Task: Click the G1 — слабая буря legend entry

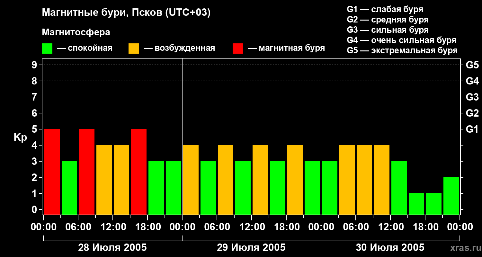Action: pyautogui.click(x=385, y=9)
